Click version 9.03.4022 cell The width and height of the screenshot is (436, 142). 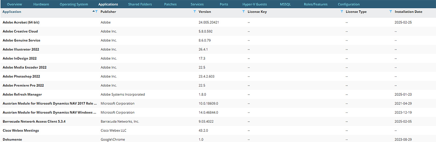pyautogui.click(x=206, y=121)
